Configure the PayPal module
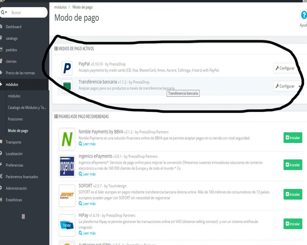Viewport: 307px width, 245px height. (x=285, y=68)
